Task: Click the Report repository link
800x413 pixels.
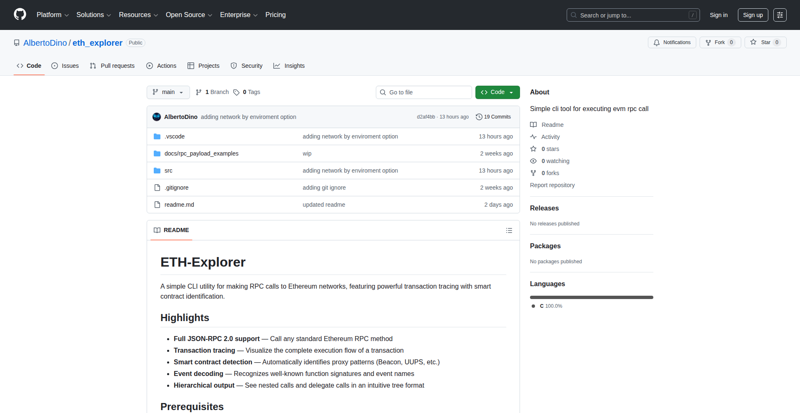Action: tap(552, 185)
